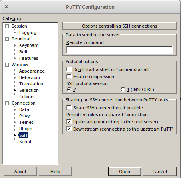Select SSH protocol version 1 (INSECURE)
Viewport: 181px width, 178px height.
click(123, 89)
